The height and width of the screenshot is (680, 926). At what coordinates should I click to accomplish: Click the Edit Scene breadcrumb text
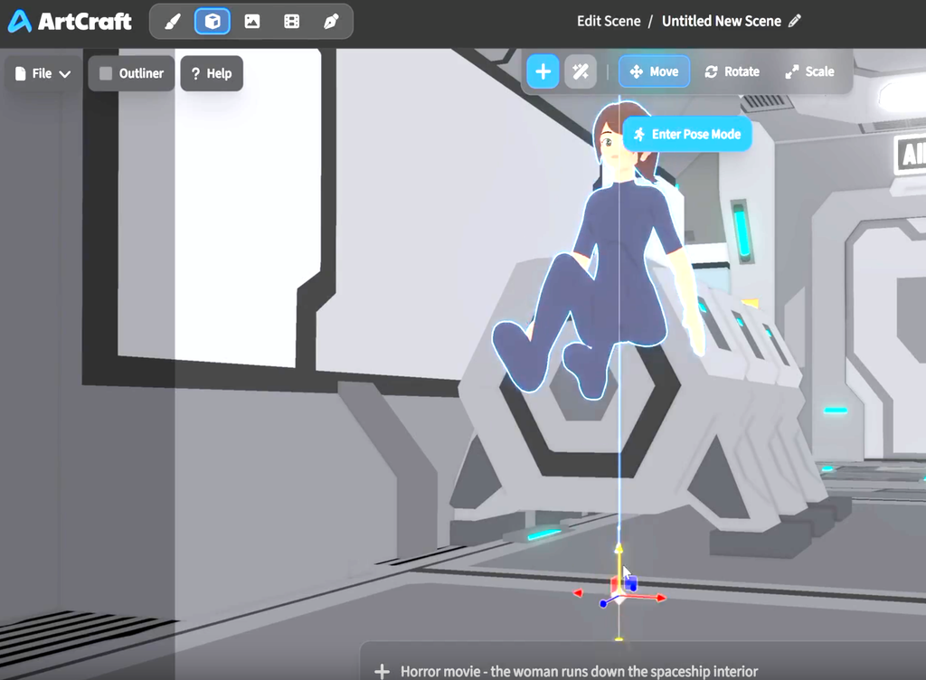click(609, 22)
